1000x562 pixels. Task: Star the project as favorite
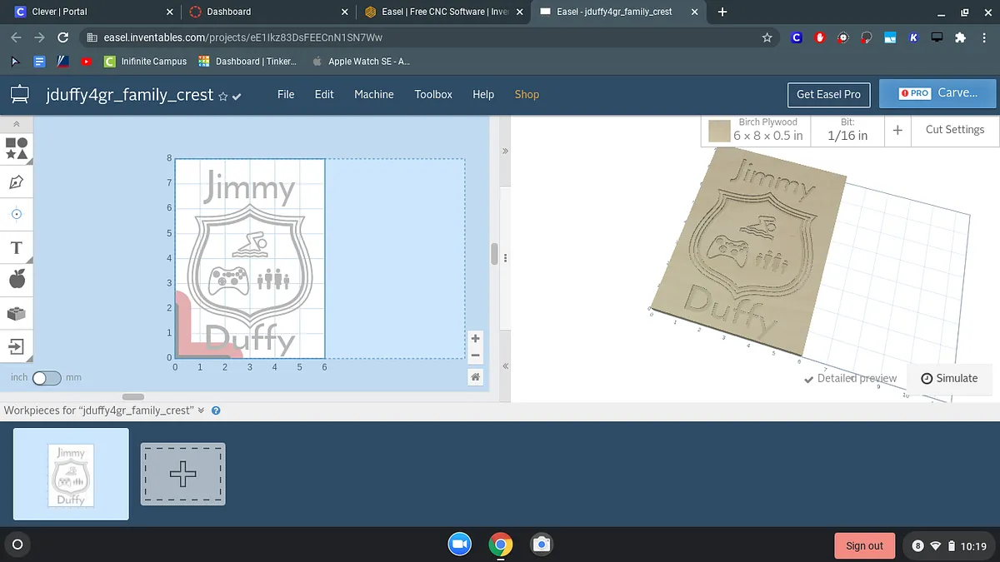pos(222,97)
